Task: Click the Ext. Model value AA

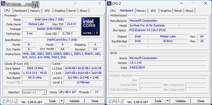Action: [63, 49]
